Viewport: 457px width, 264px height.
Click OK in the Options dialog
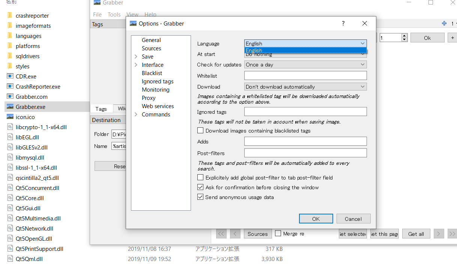point(316,219)
